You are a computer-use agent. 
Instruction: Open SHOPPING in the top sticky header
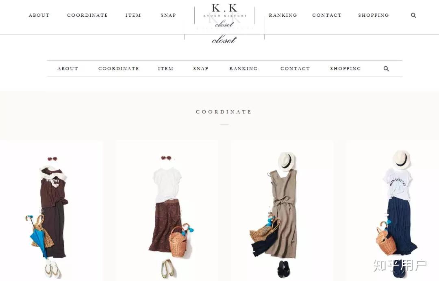coord(374,15)
